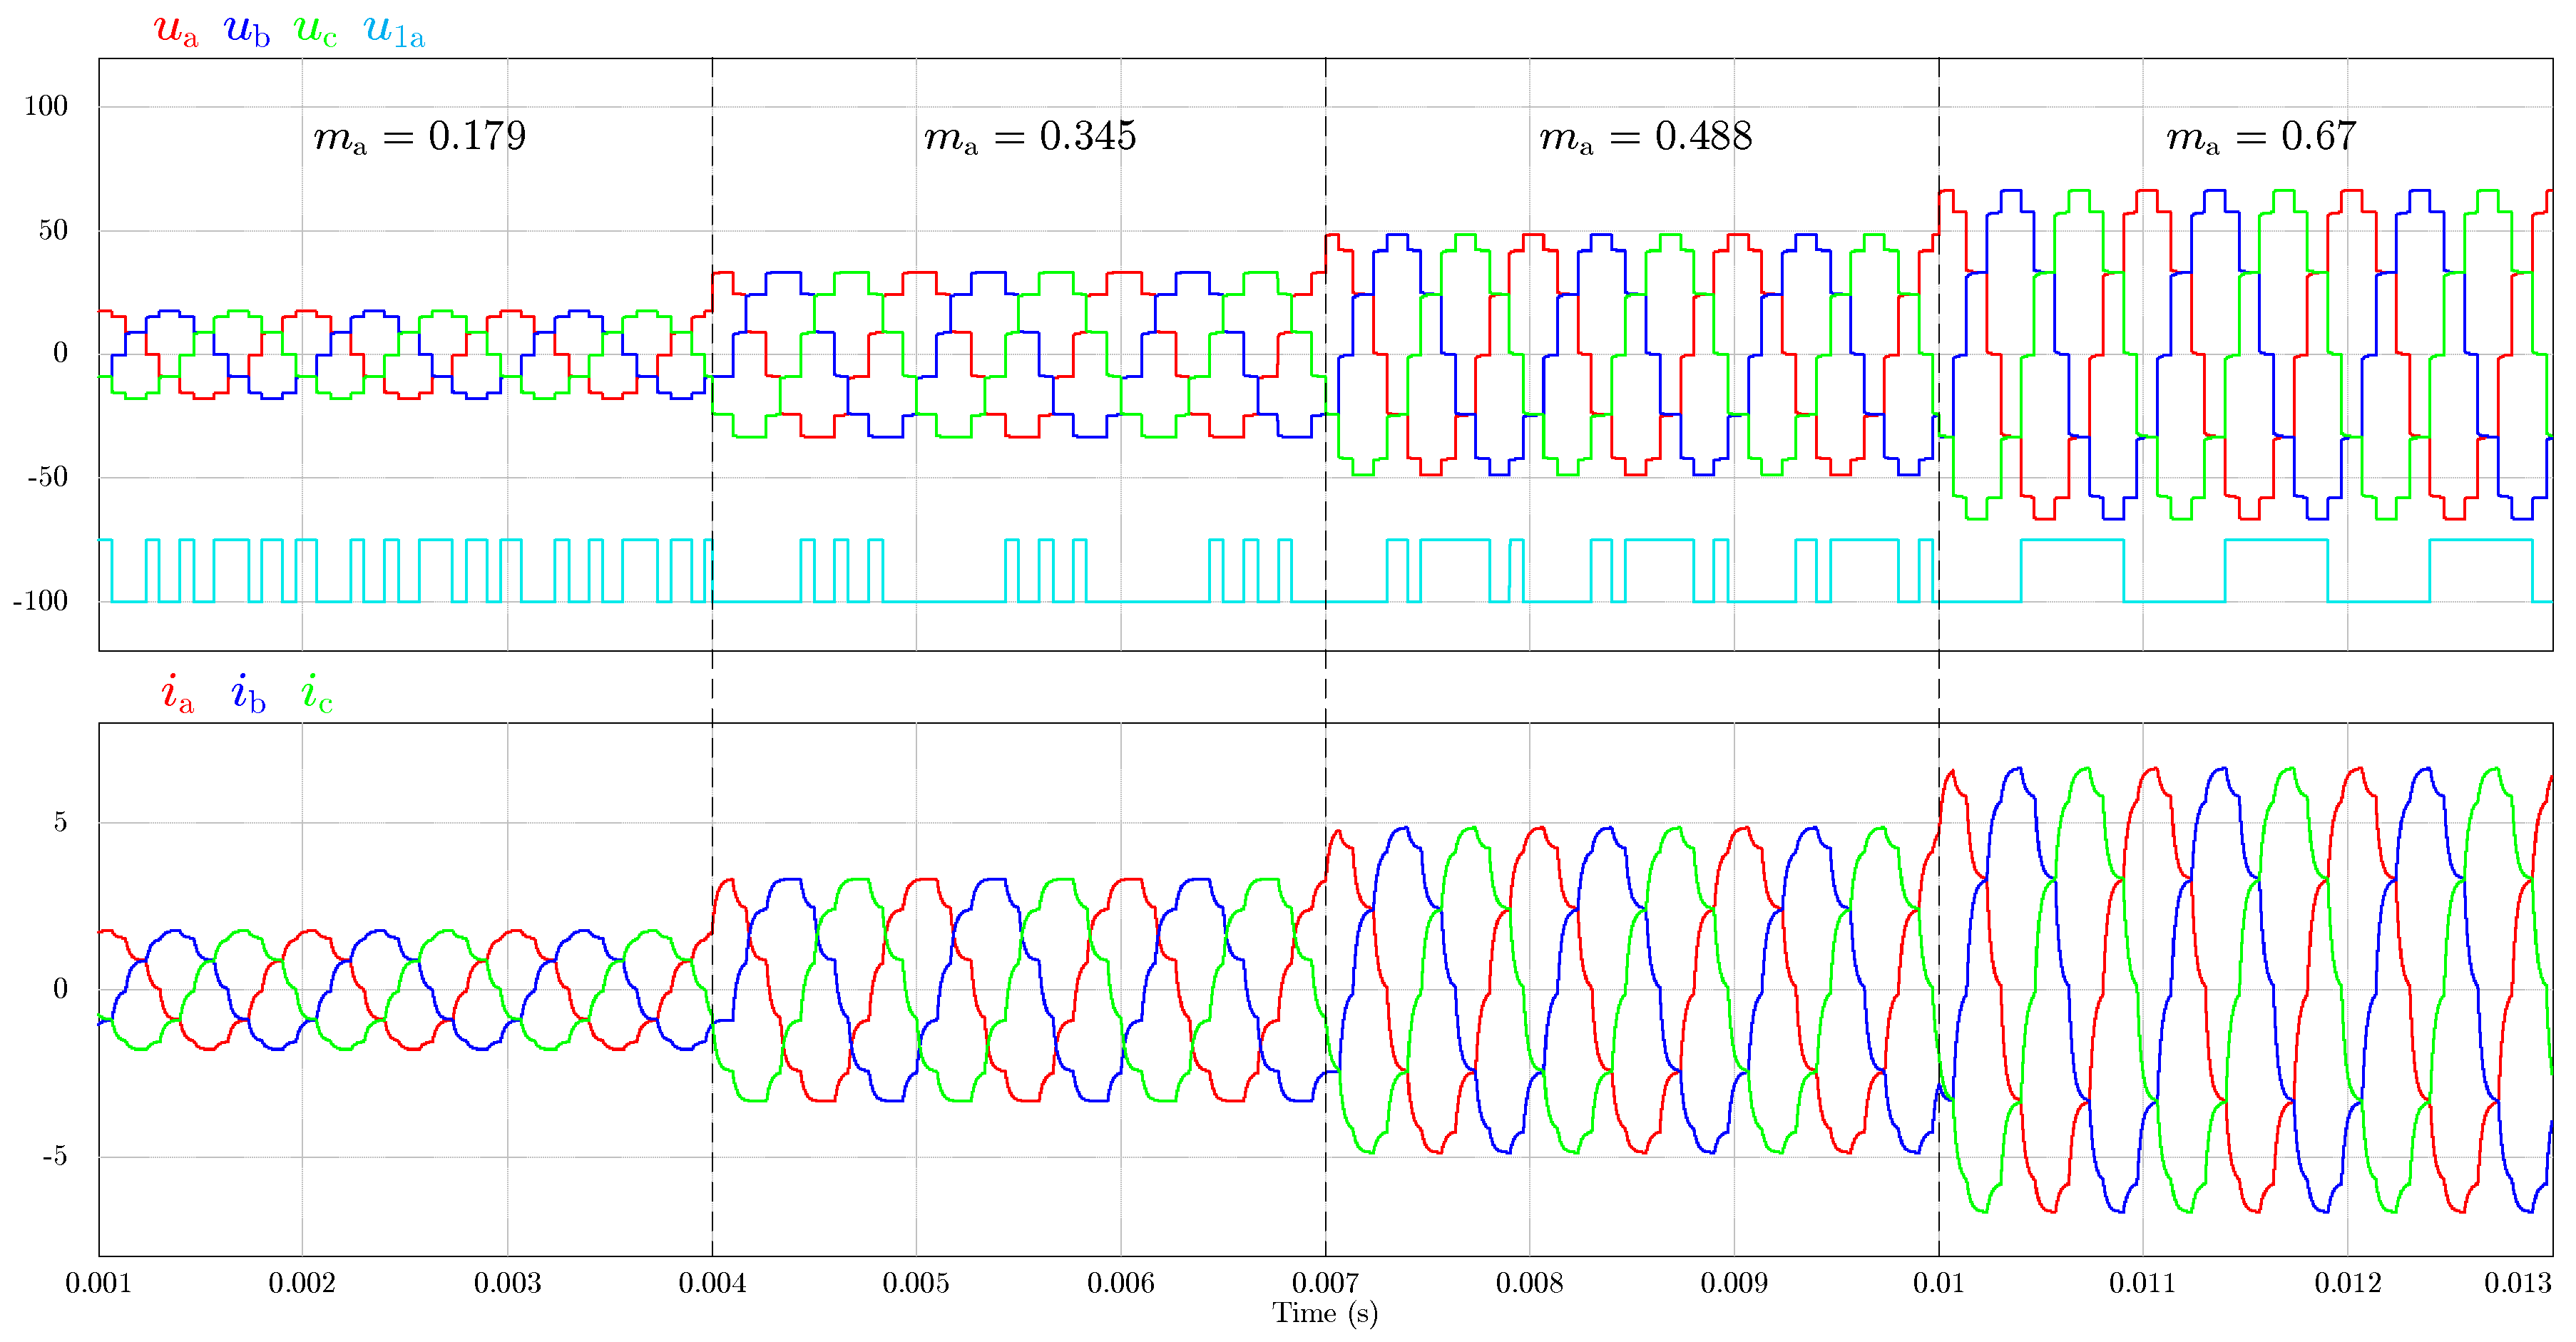Click the blue u_b legend label
This screenshot has width=2576, height=1342.
click(x=246, y=31)
